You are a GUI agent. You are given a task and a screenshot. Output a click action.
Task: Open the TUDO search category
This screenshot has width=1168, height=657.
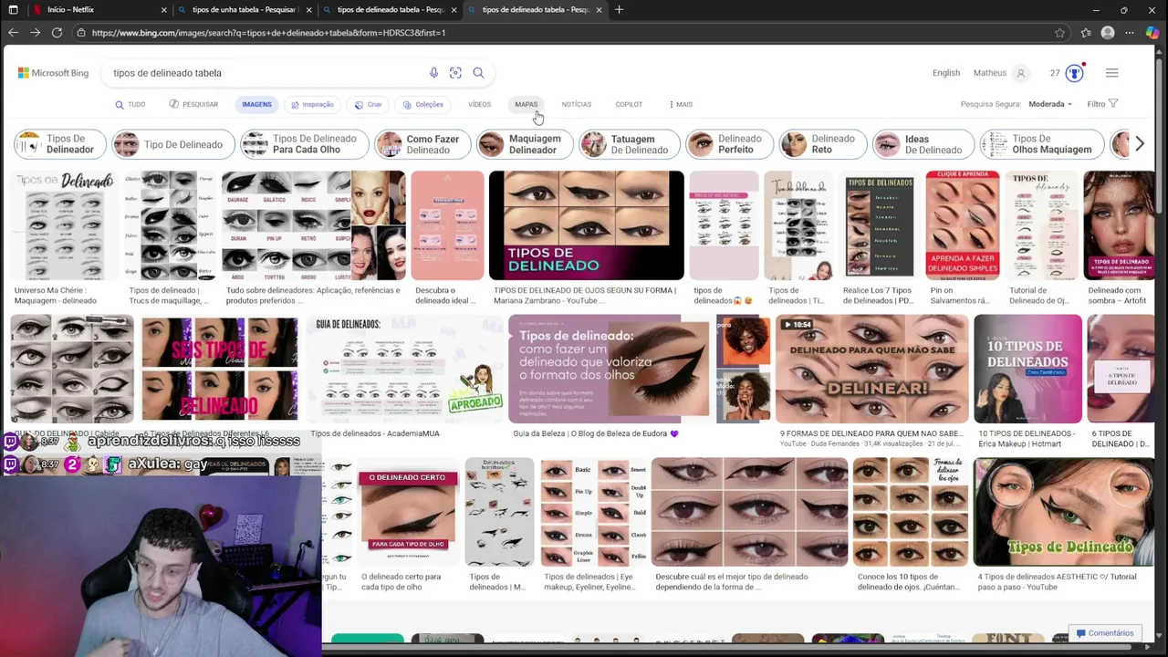[130, 104]
